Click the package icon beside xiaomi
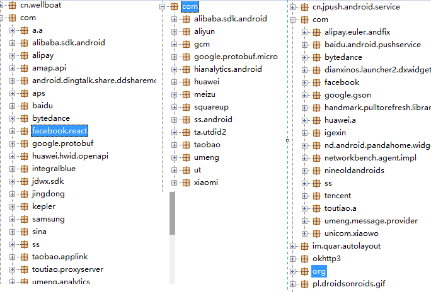The width and height of the screenshot is (431, 292). [187, 182]
